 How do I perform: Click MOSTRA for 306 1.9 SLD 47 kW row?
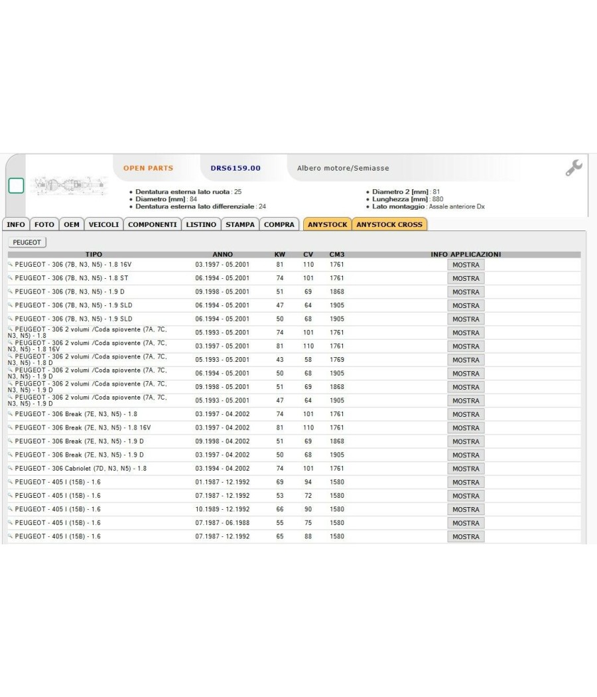466,305
